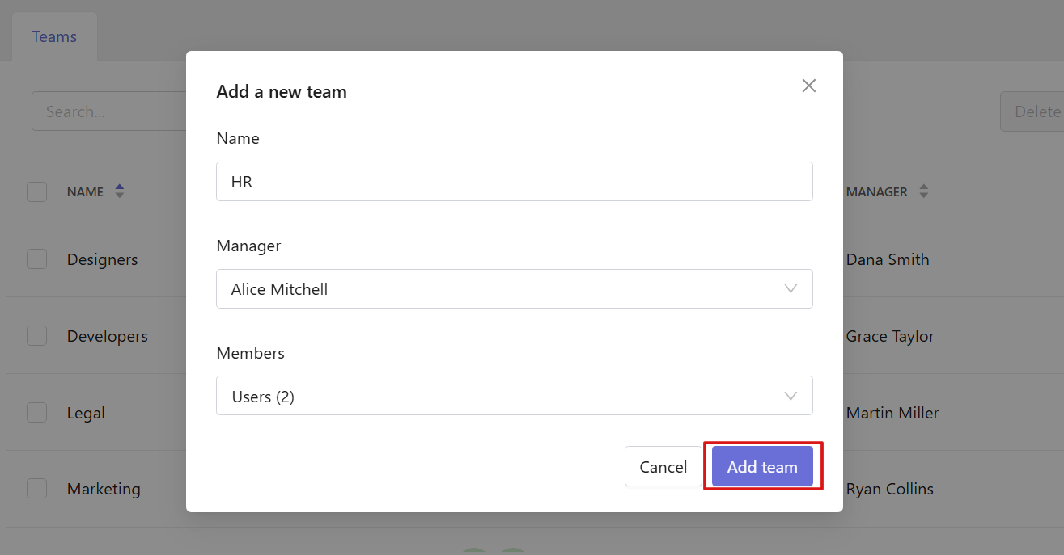This screenshot has height=555, width=1064.
Task: Click the NAME column header label
Action: pyautogui.click(x=85, y=192)
